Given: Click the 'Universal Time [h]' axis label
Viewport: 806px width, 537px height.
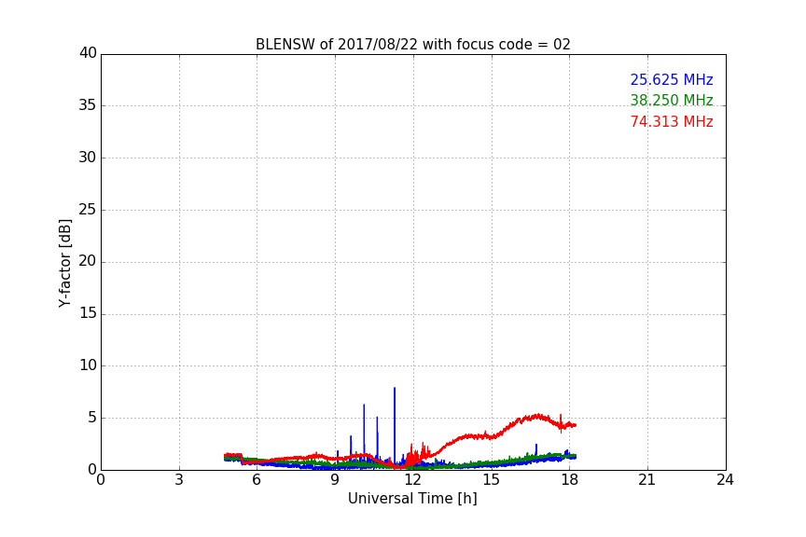Looking at the screenshot, I should [x=412, y=499].
